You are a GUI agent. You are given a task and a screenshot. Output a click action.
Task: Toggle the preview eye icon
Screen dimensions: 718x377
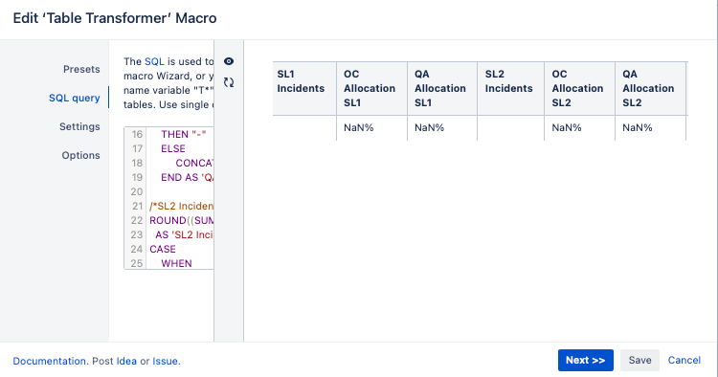pos(229,61)
